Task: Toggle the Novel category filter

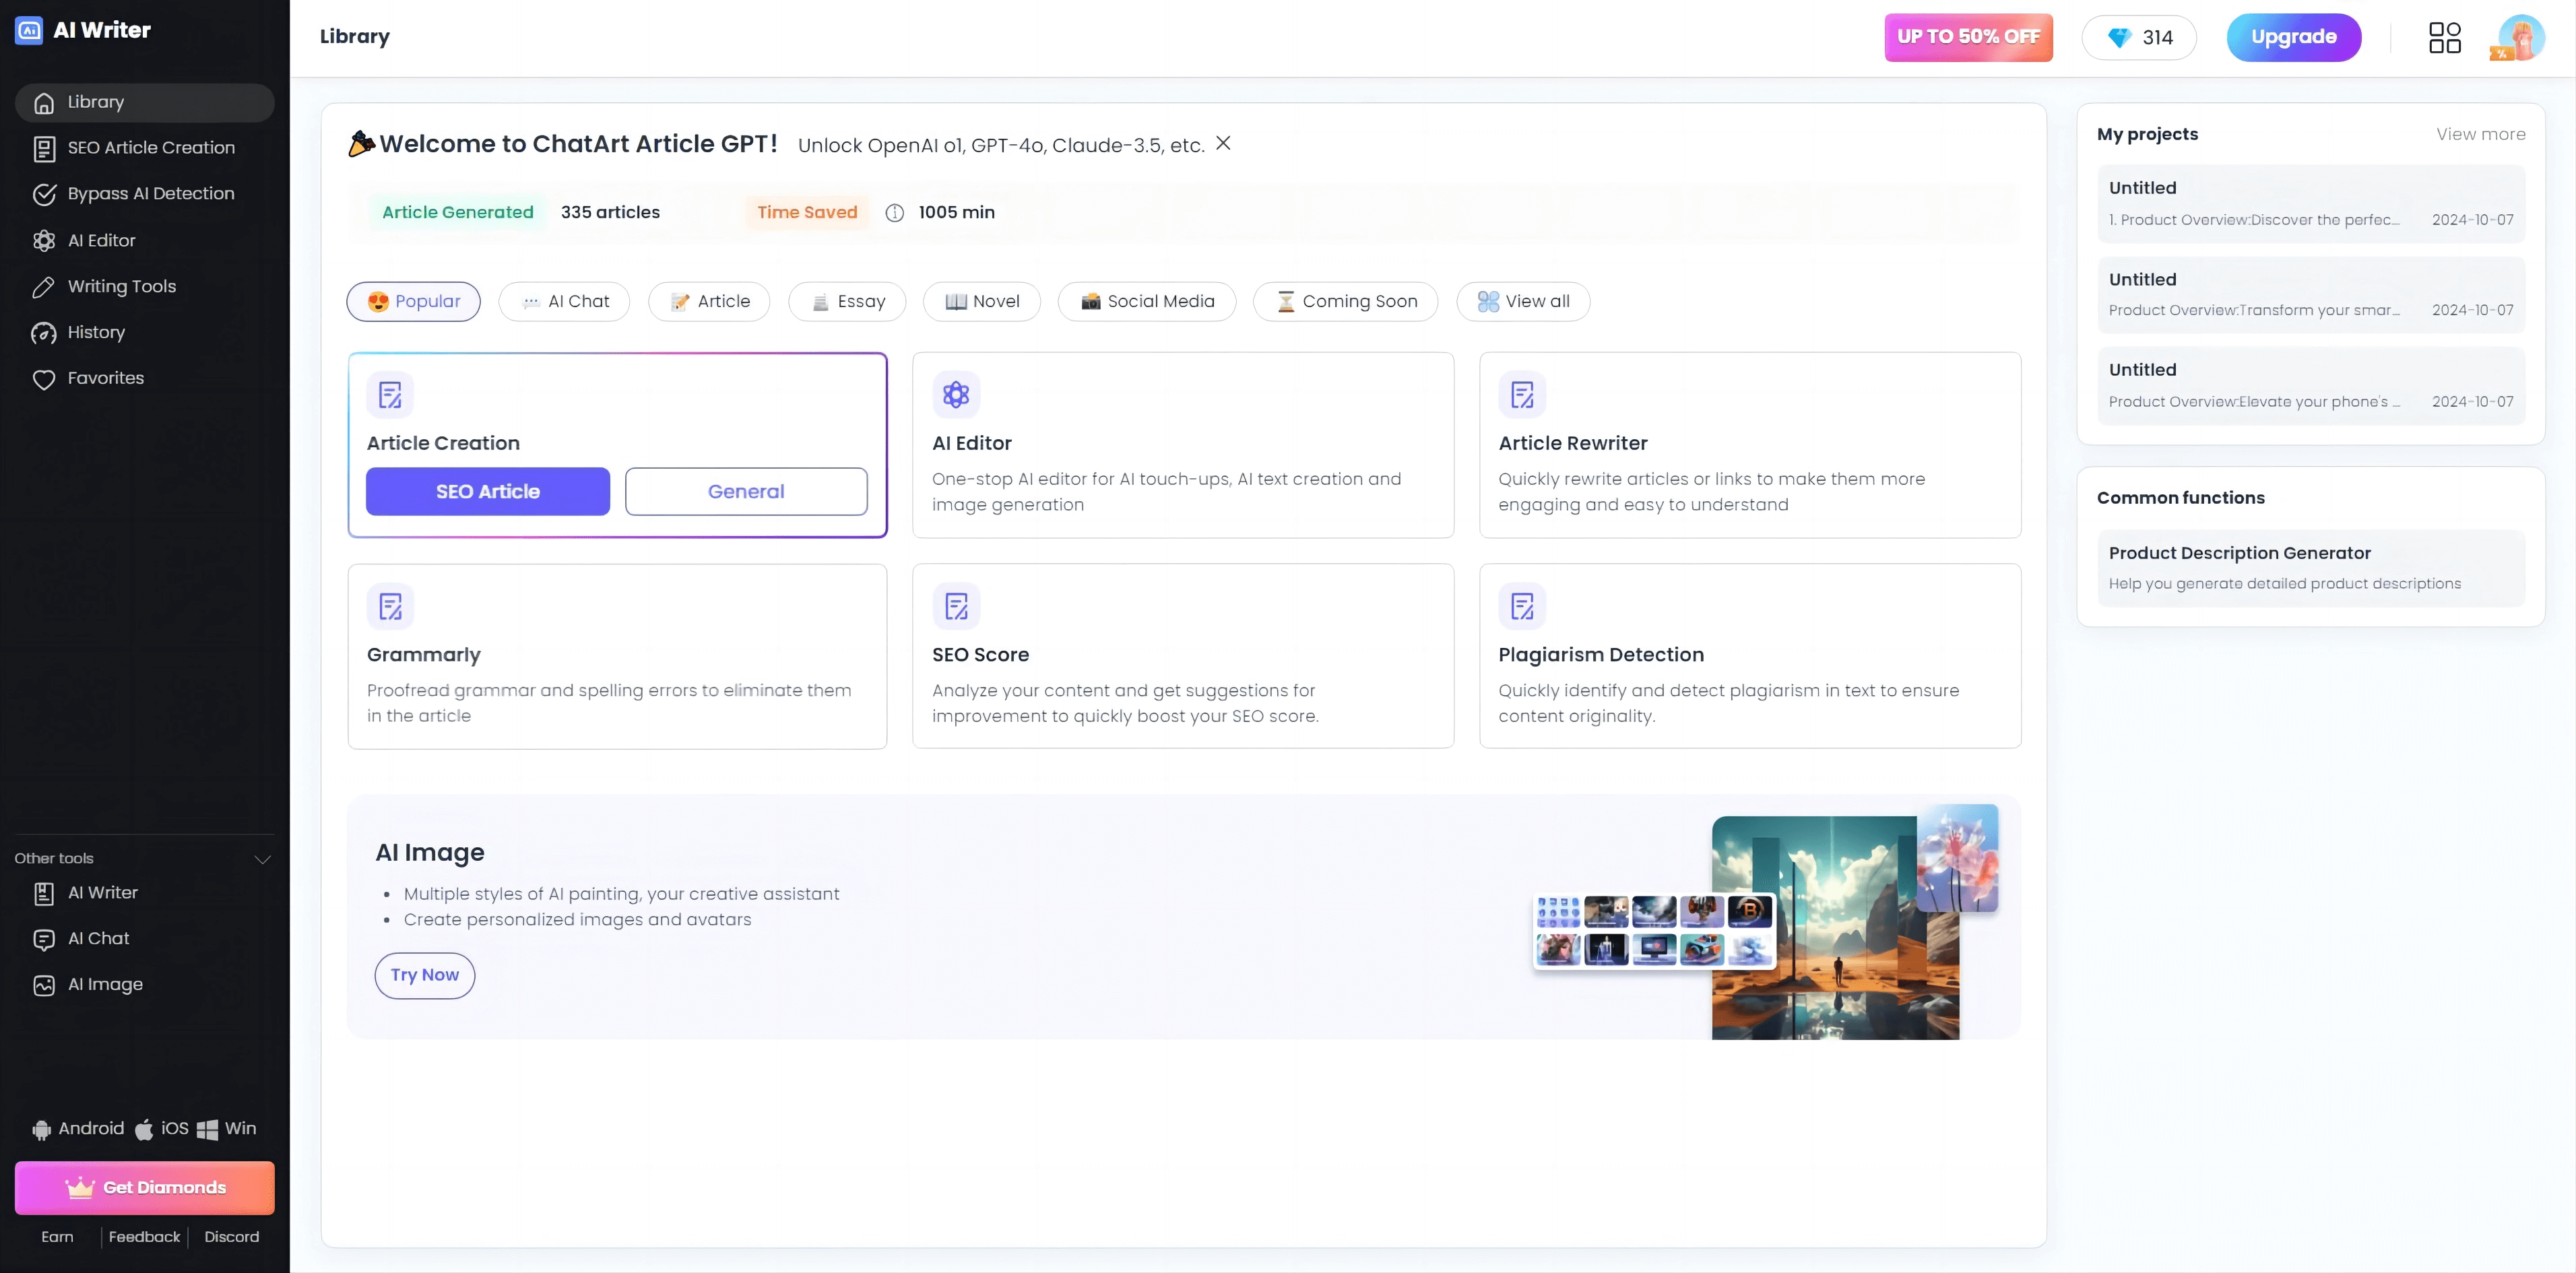Action: point(981,300)
